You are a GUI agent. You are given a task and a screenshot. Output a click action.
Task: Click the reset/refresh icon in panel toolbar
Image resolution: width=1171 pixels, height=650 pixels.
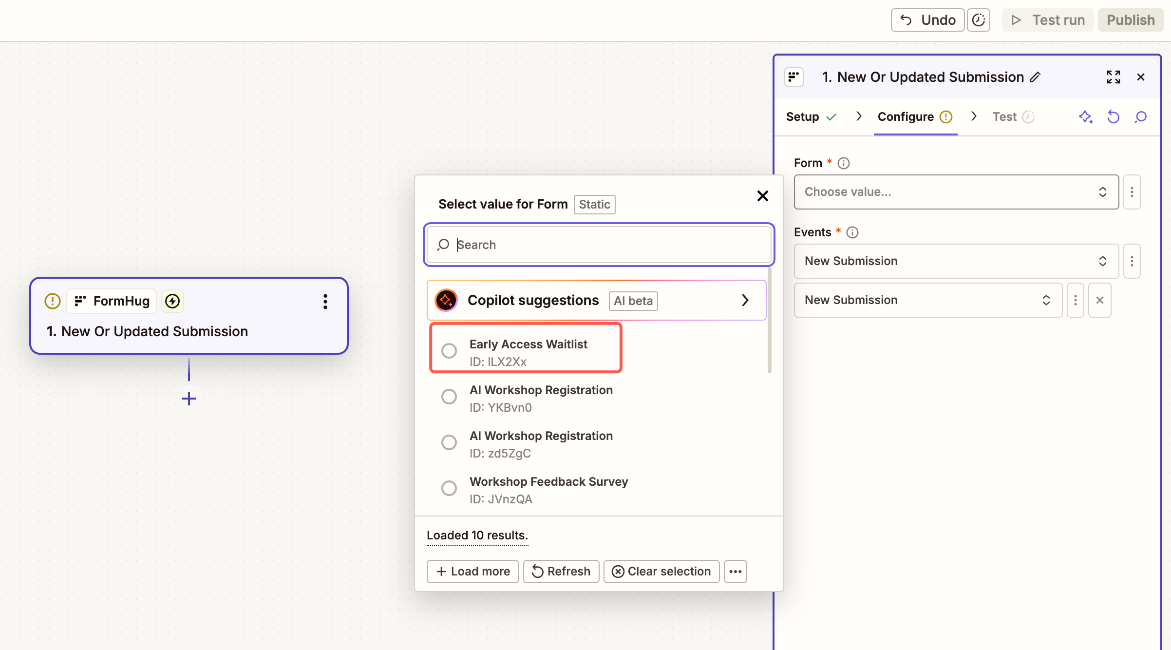(1114, 117)
